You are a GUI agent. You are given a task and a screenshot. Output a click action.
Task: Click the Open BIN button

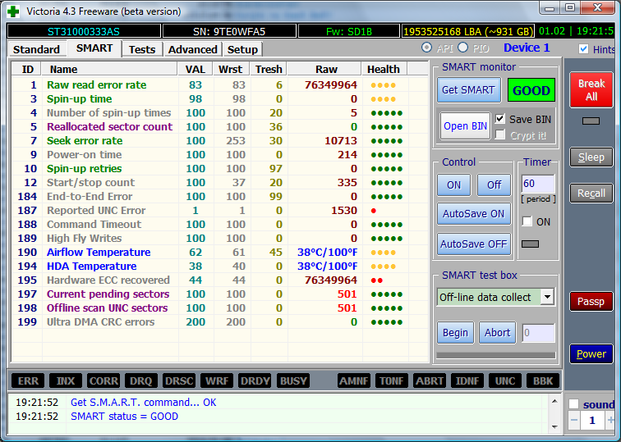coord(466,126)
